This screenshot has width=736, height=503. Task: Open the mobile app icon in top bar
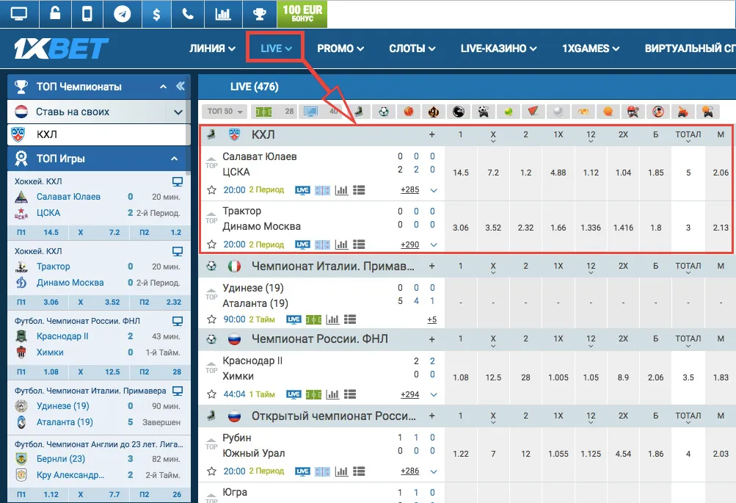pyautogui.click(x=87, y=14)
